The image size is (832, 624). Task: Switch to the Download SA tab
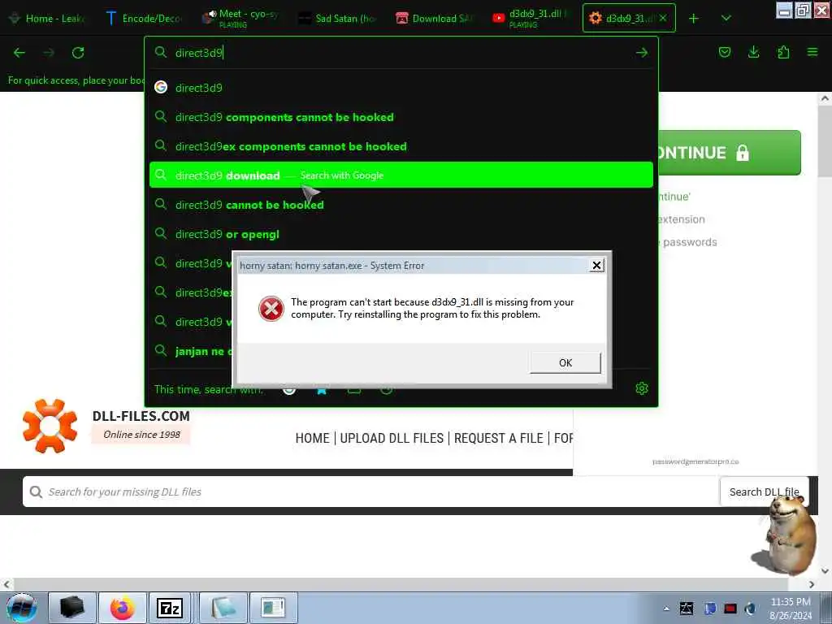[x=434, y=19]
